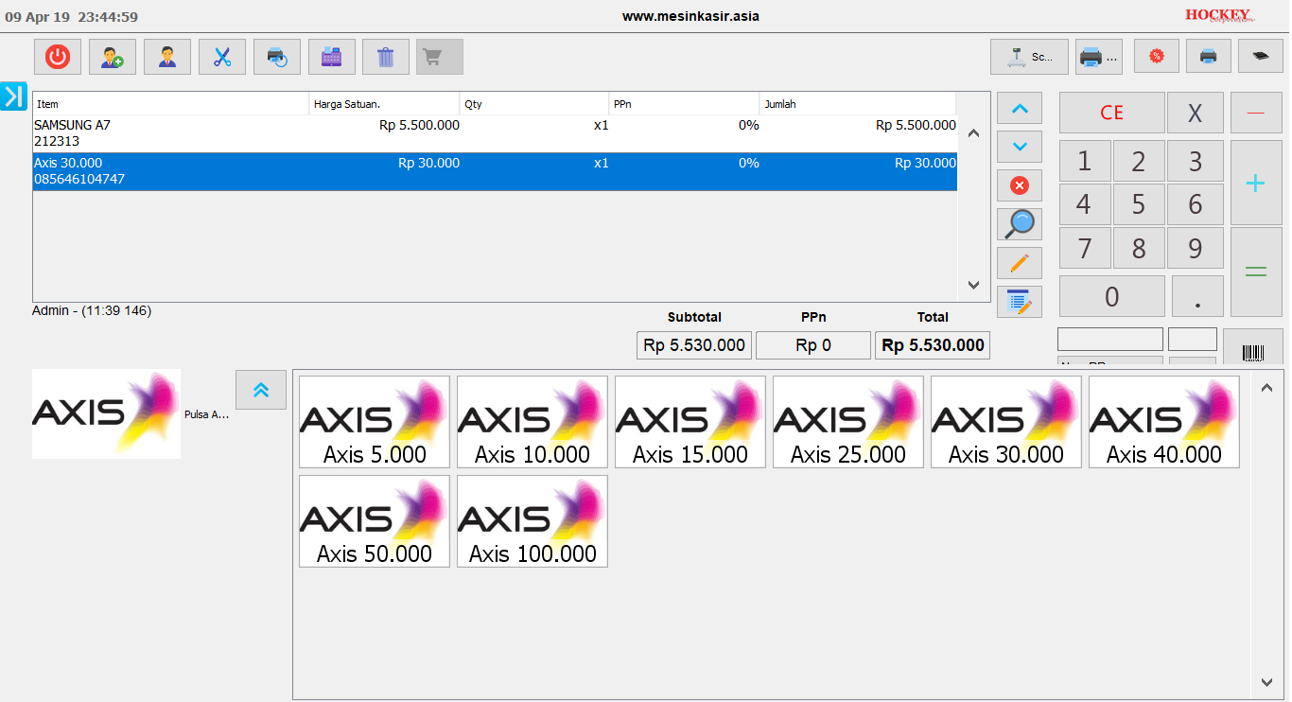Click keypad number 6
Screen dimensions: 1292x702
[1196, 204]
